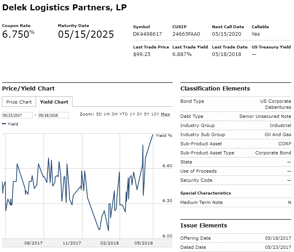Click the Delek Logistics Partners, LP title

64,8
